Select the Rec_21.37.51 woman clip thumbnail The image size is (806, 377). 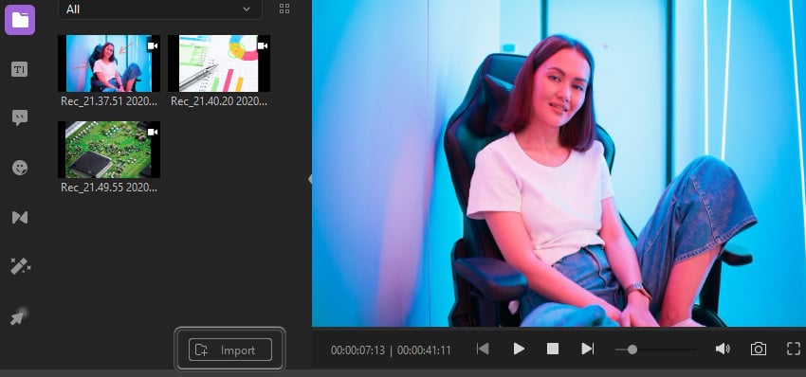(x=109, y=63)
